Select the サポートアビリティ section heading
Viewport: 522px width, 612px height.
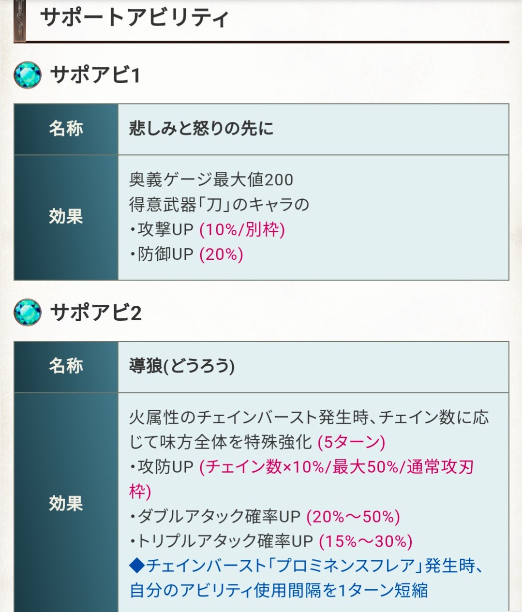coord(134,18)
